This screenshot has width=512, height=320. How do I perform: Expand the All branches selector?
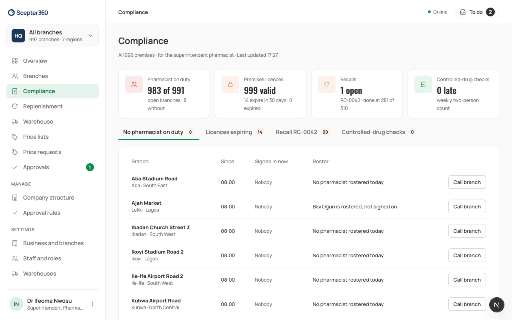tap(52, 36)
